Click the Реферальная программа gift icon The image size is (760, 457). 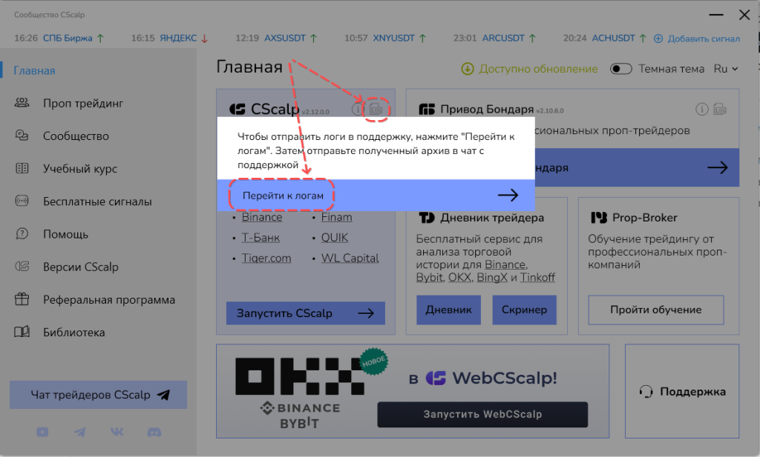[22, 298]
